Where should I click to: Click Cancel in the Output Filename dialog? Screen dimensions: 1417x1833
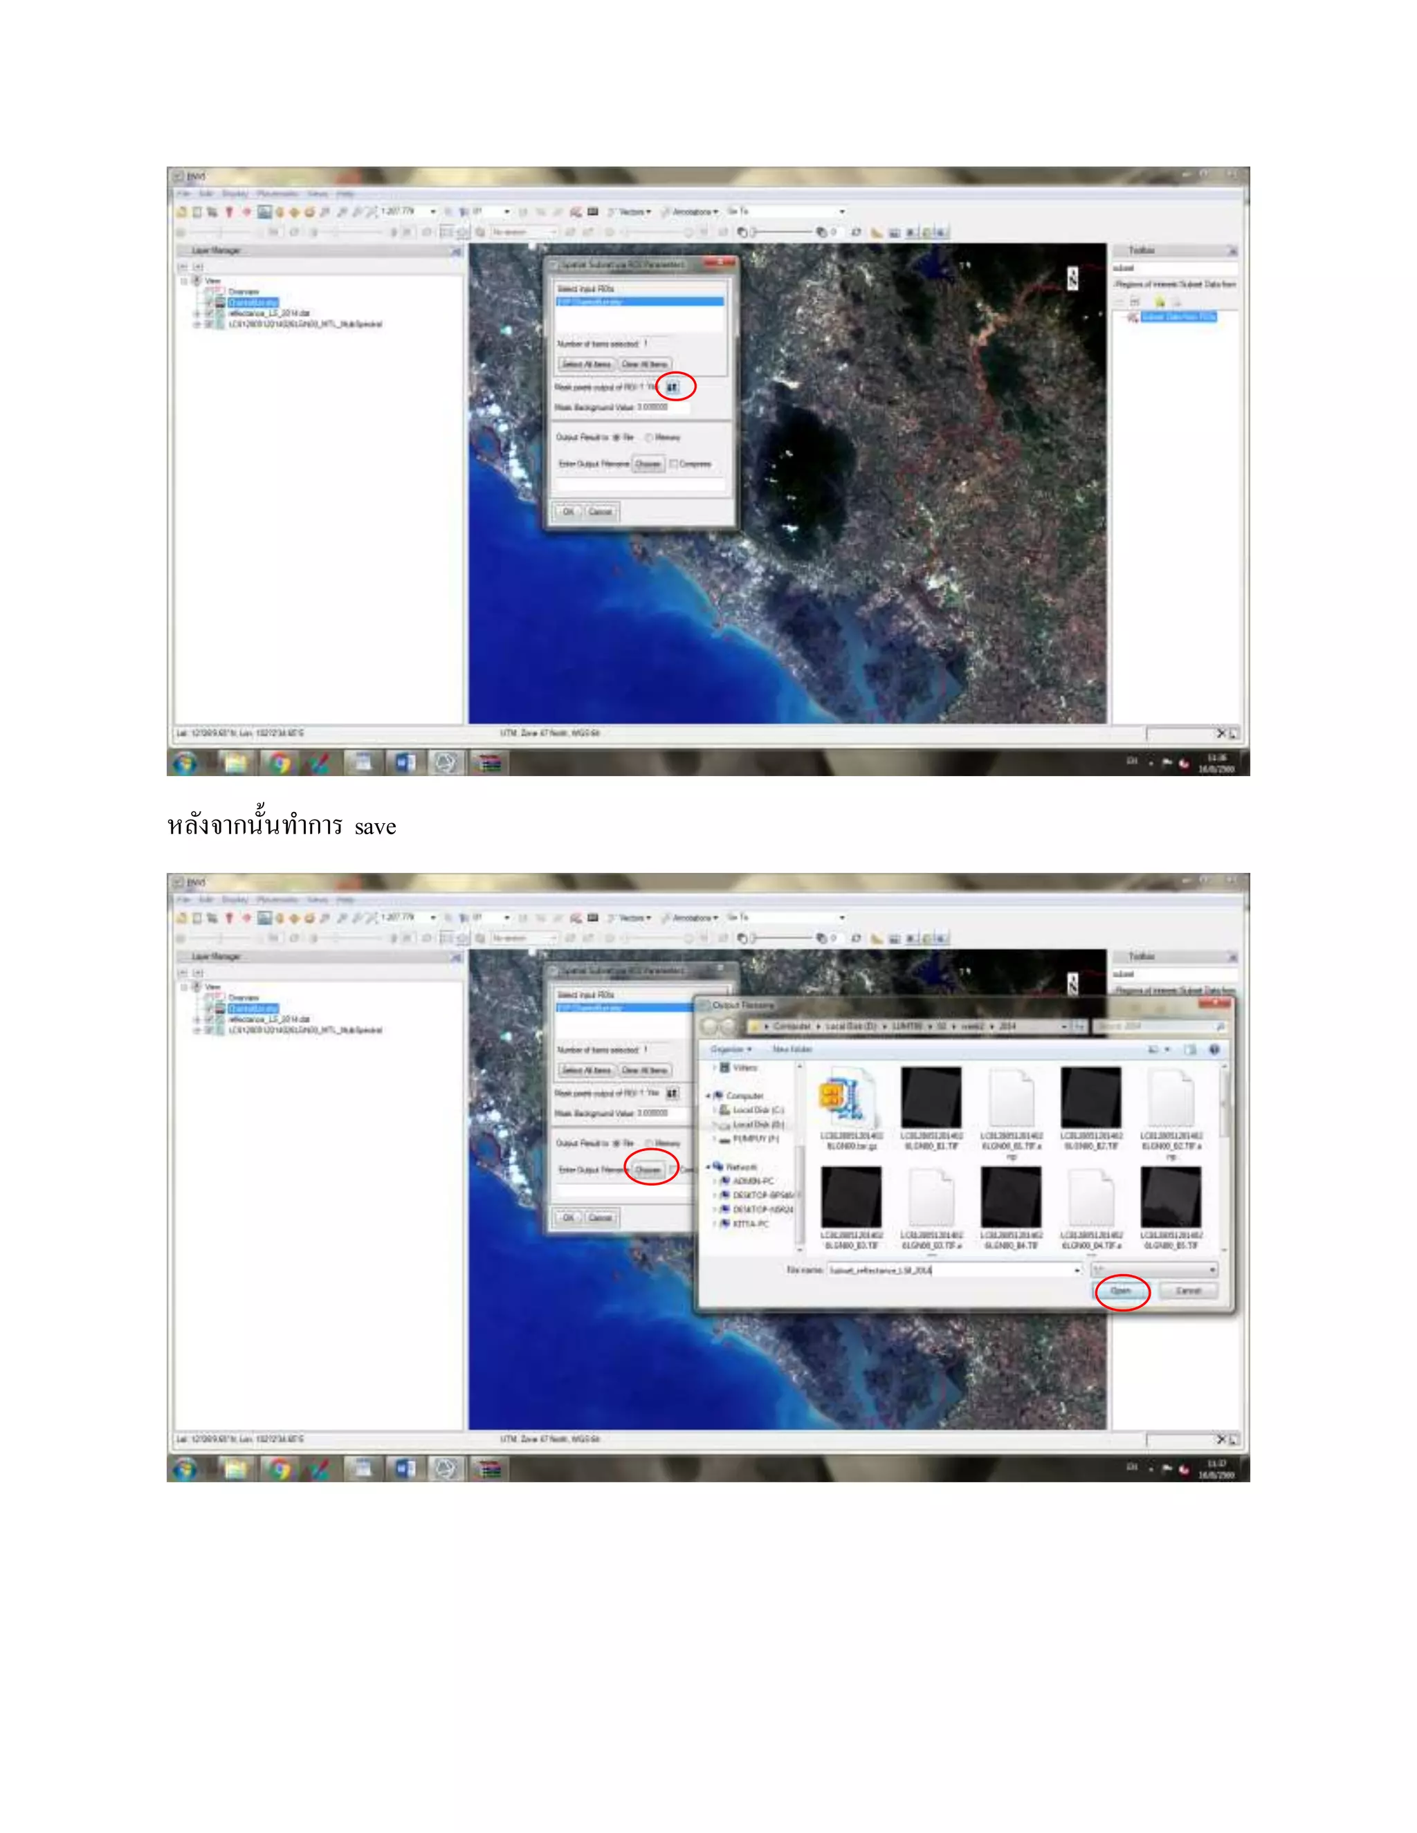tap(1188, 1291)
